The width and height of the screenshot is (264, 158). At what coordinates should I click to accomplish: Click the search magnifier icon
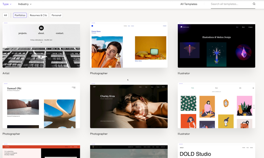[x=254, y=4]
